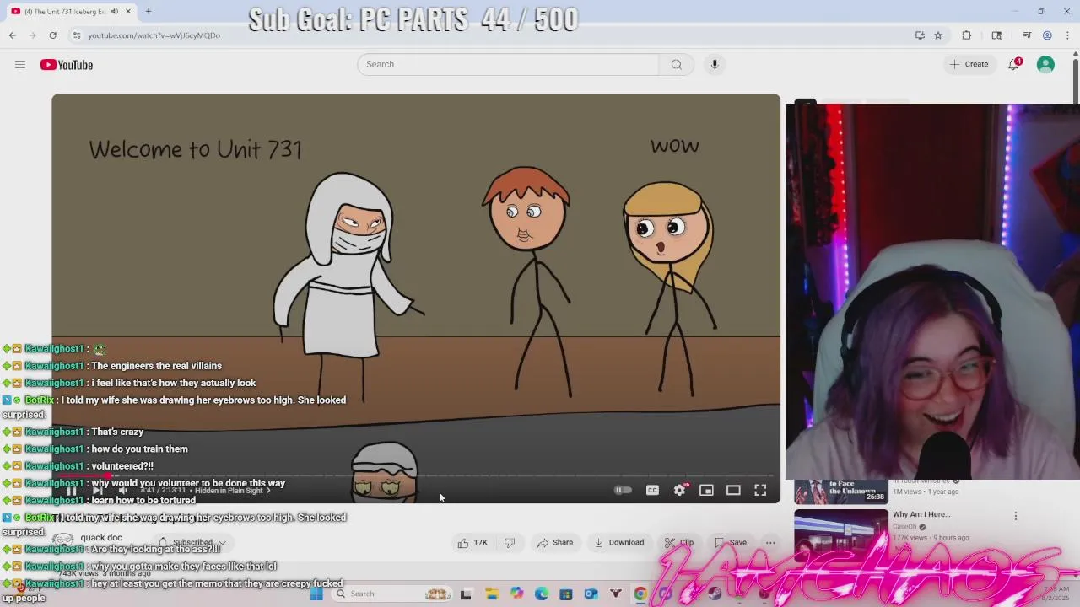Skip to the next video
Image resolution: width=1080 pixels, height=607 pixels.
[x=98, y=491]
